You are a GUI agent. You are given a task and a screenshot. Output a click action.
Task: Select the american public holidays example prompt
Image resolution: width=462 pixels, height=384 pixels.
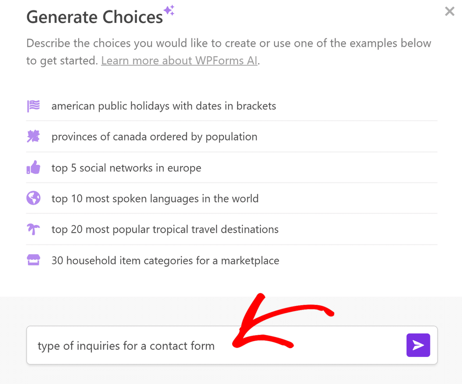click(163, 106)
